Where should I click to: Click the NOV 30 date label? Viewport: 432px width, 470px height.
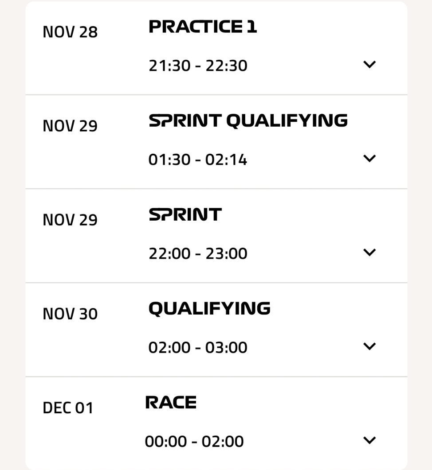coord(70,314)
